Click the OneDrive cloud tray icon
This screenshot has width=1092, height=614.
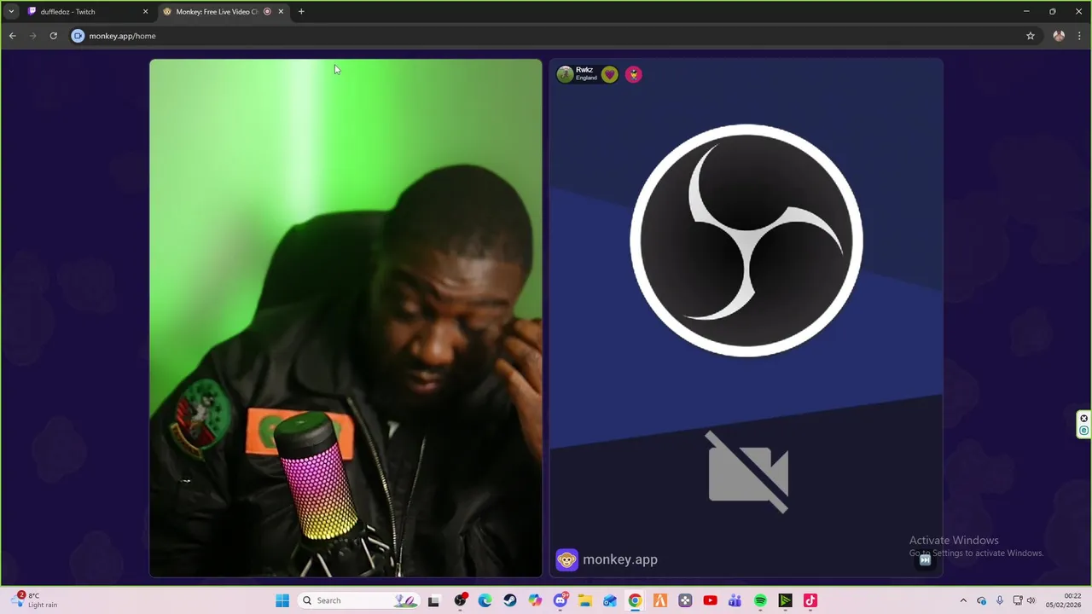[982, 600]
